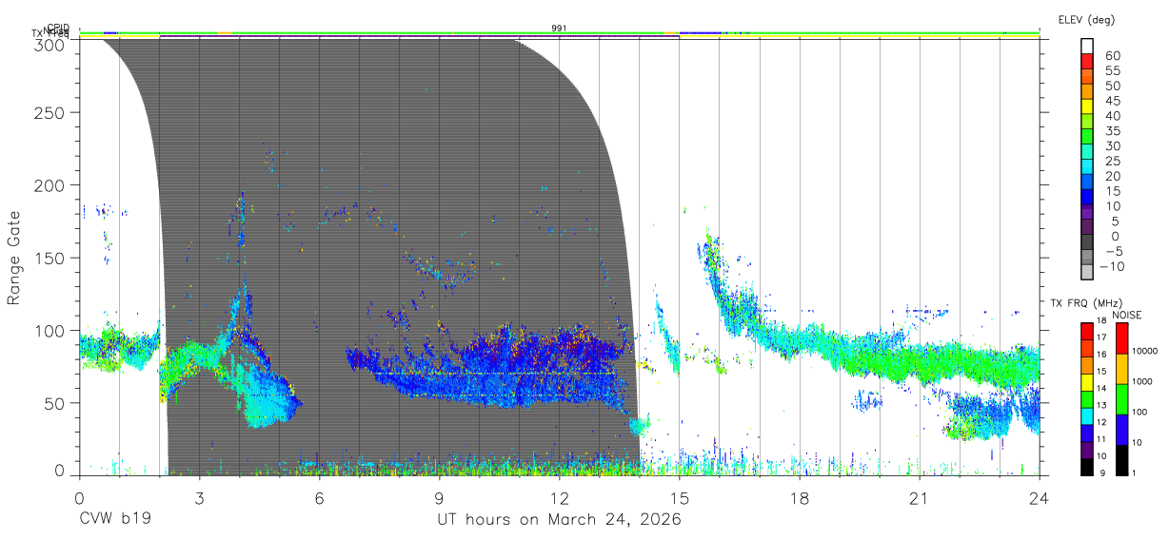Image resolution: width=1169 pixels, height=539 pixels.
Task: Click 'UT hours on March 24, 2026' axis title
Action: pos(559,520)
